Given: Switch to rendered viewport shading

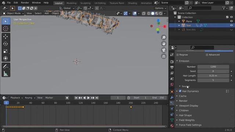Looking at the screenshot, I should click(x=161, y=14).
